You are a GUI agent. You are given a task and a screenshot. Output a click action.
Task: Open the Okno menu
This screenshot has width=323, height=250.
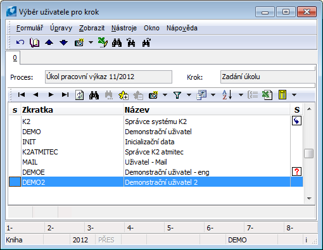pyautogui.click(x=151, y=28)
